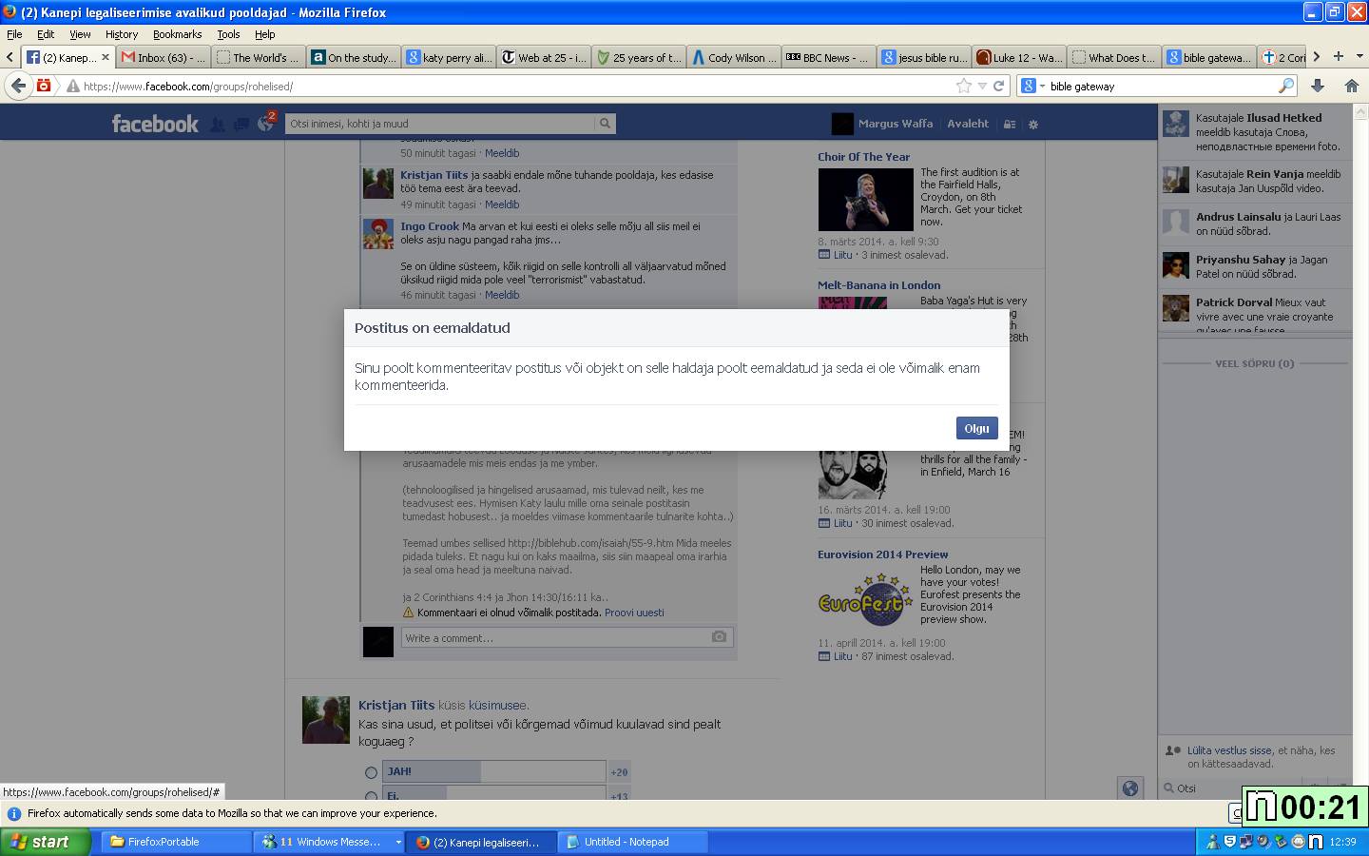Click the red icon beside the back arrow
This screenshot has width=1369, height=856.
coord(44,86)
